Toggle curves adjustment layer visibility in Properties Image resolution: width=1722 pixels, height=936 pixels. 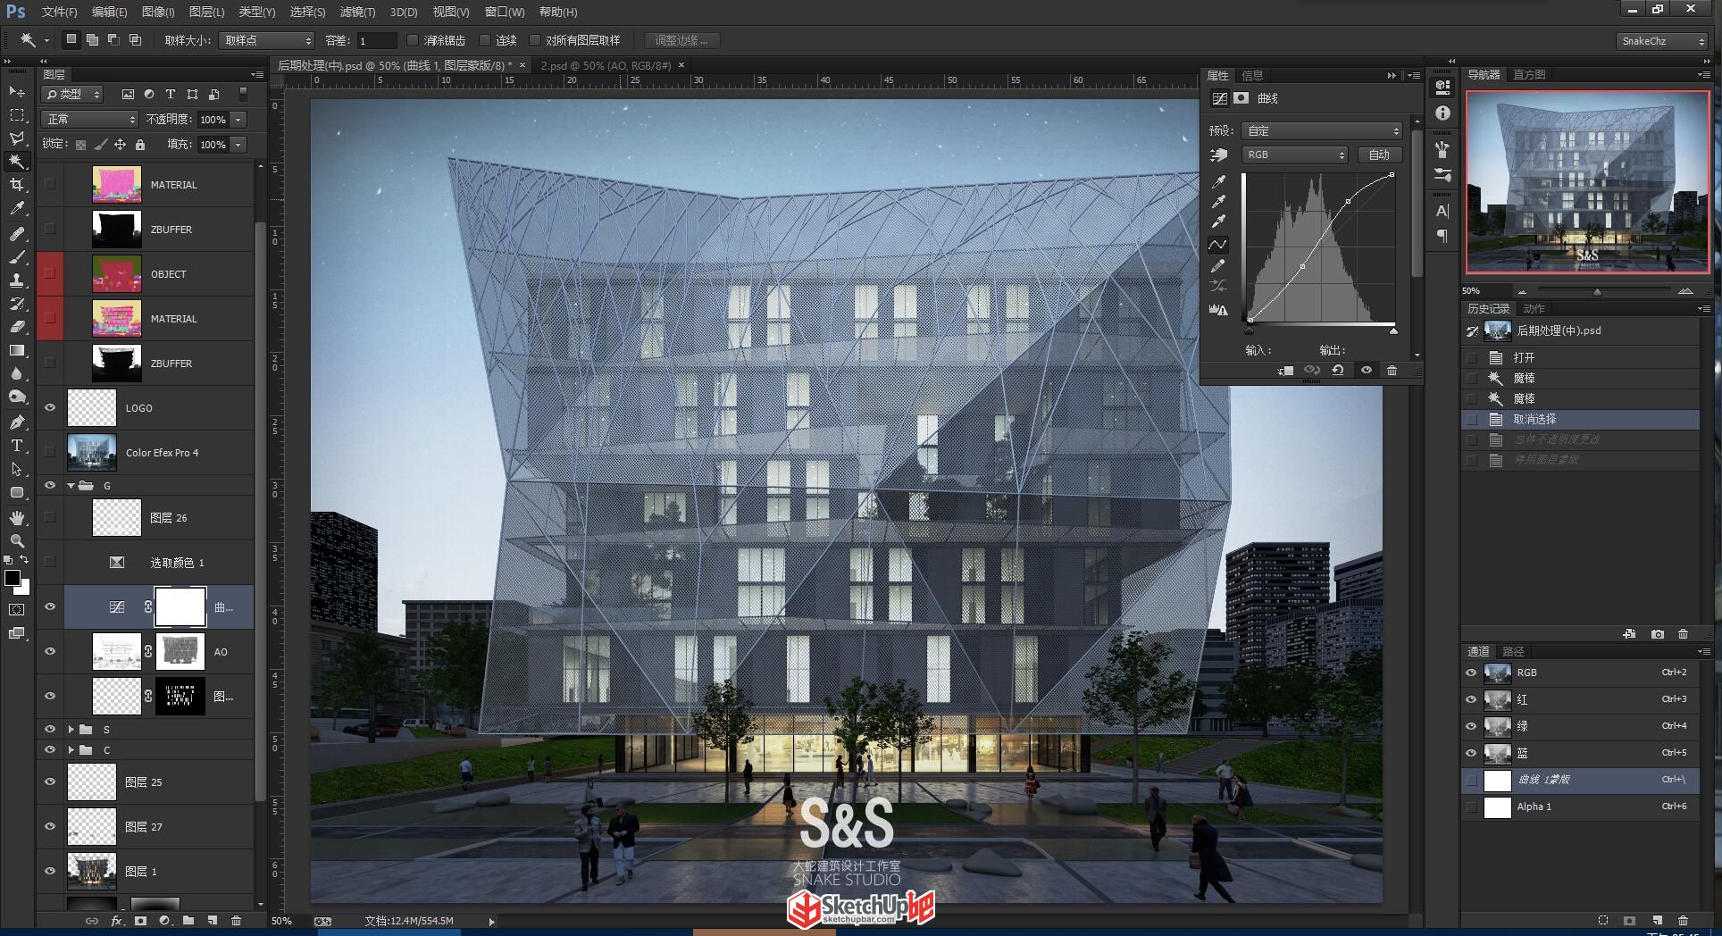pos(1366,371)
